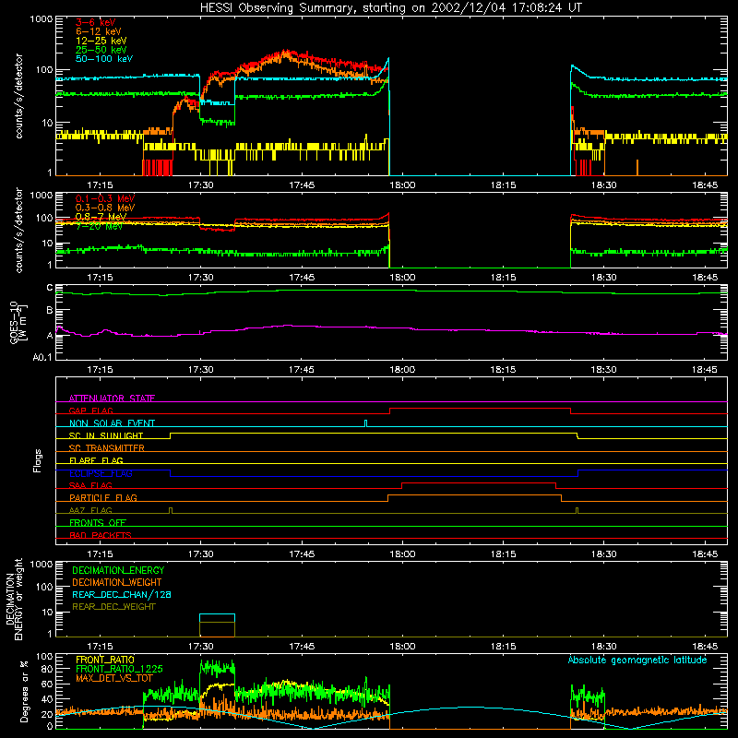Click the FRONT_RATIO legend label

point(105,660)
